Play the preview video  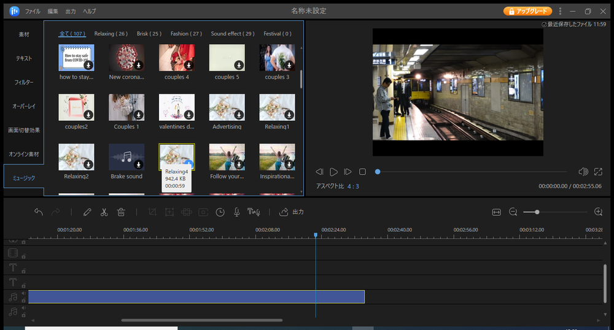(x=333, y=172)
